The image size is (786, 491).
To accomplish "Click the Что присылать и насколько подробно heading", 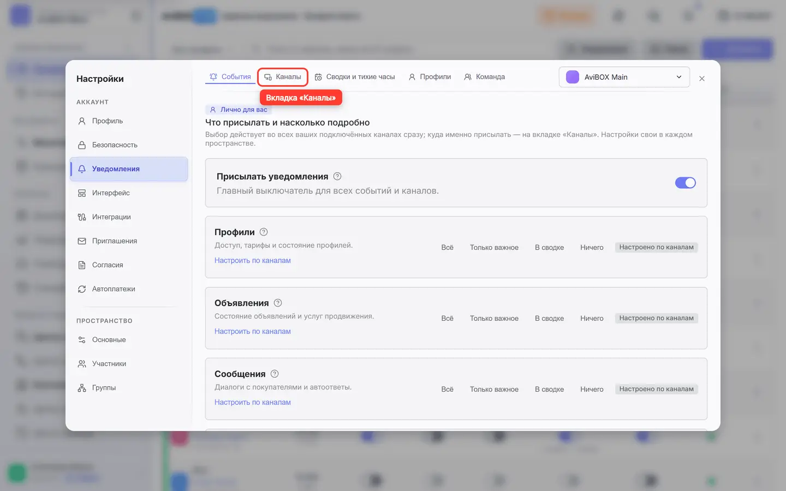I will click(x=288, y=123).
